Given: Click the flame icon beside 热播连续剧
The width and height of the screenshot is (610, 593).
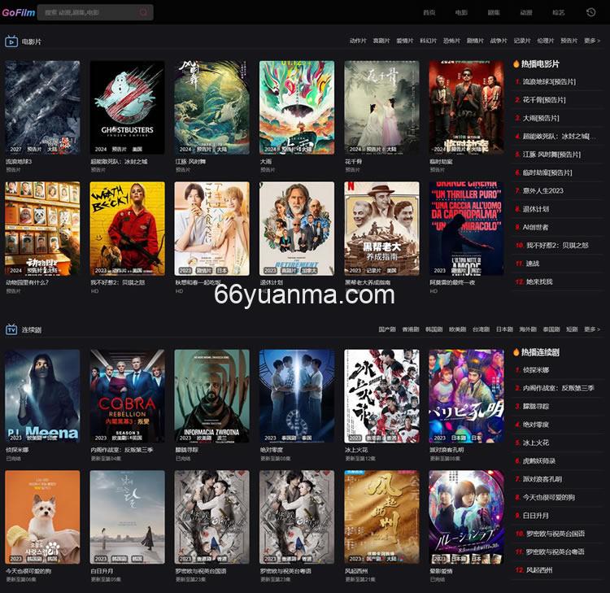Looking at the screenshot, I should click(x=516, y=352).
